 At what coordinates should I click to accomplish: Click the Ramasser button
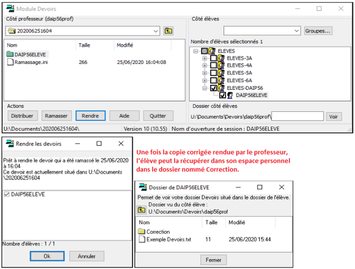click(57, 116)
